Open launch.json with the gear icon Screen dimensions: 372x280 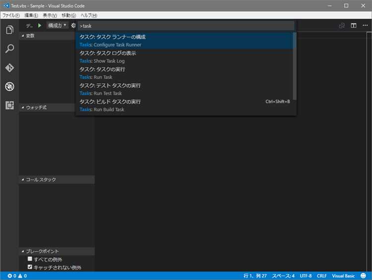click(x=73, y=25)
